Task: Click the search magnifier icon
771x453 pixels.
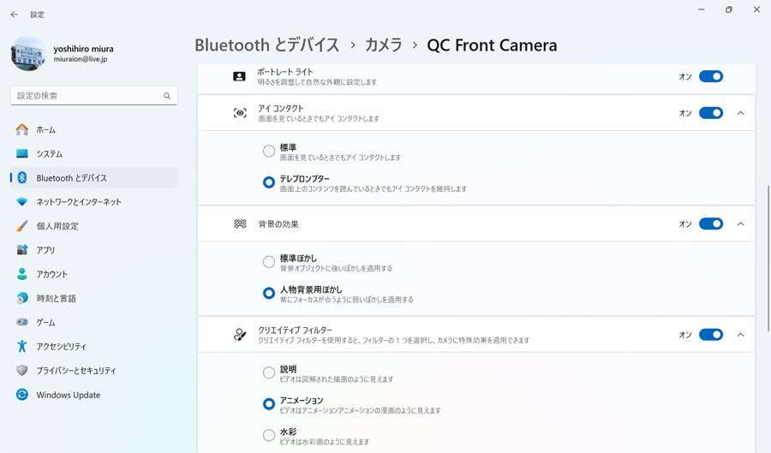Action: pyautogui.click(x=167, y=96)
